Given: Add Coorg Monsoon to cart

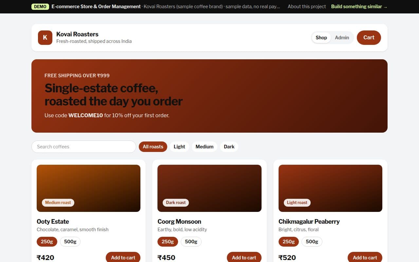Looking at the screenshot, I should (244, 257).
